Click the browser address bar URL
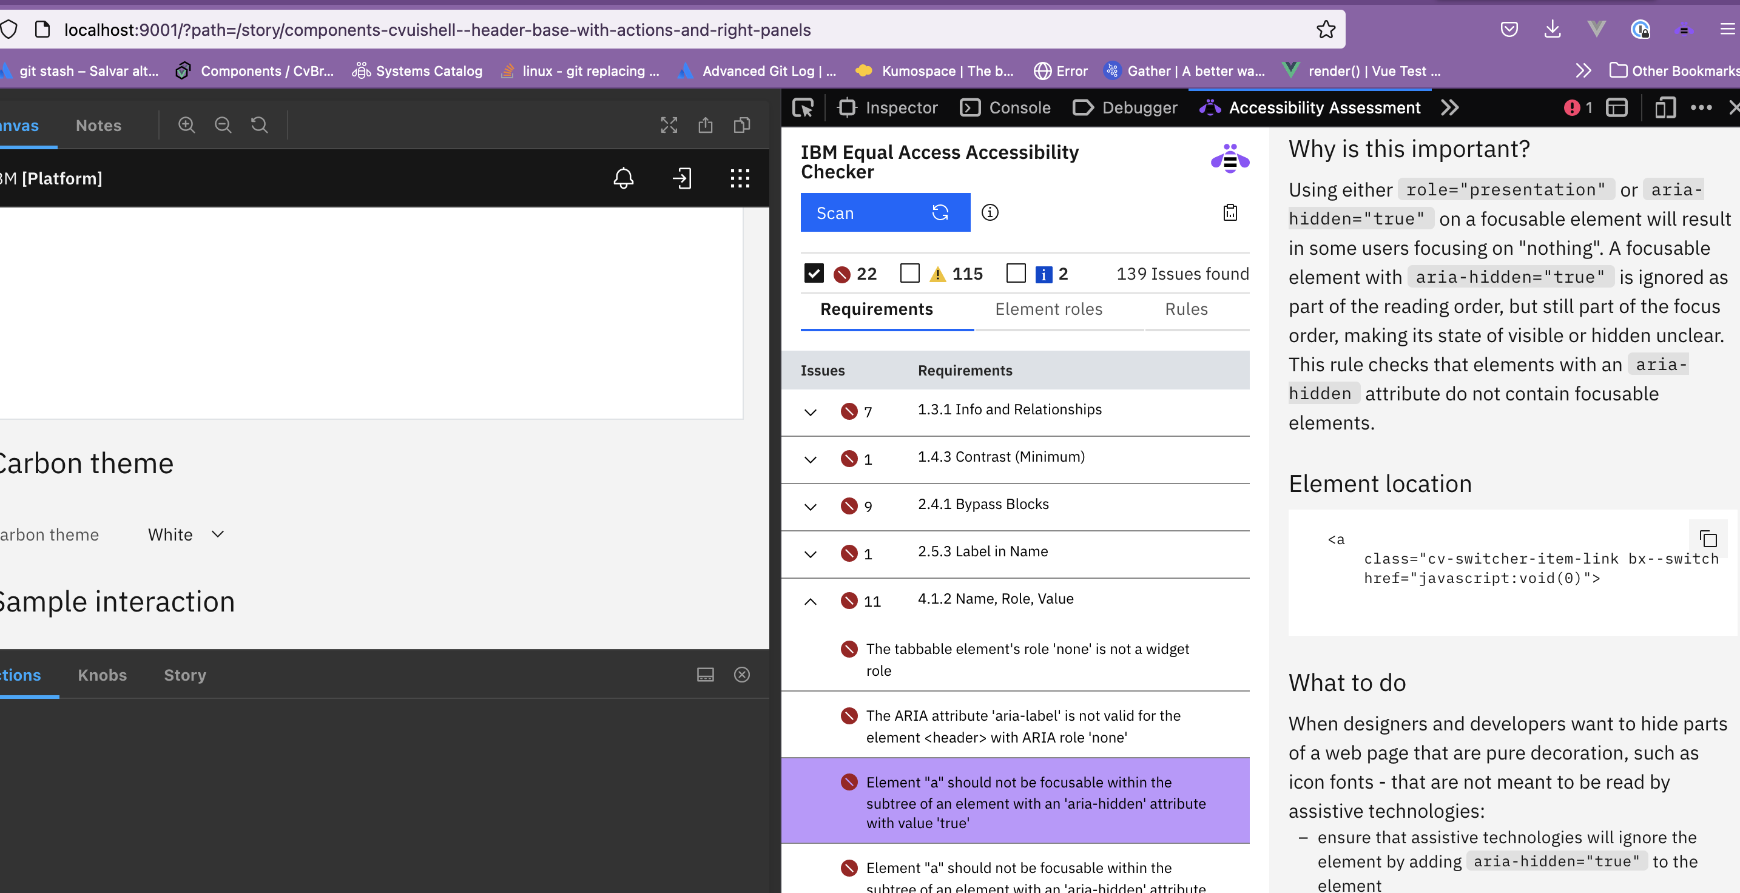The image size is (1740, 893). [x=437, y=30]
